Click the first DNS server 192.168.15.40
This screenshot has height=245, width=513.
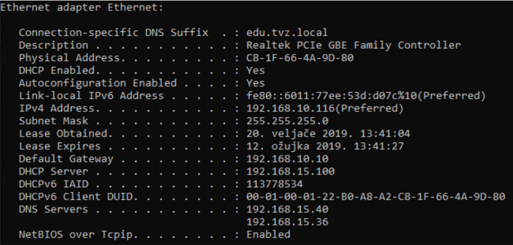tap(287, 209)
